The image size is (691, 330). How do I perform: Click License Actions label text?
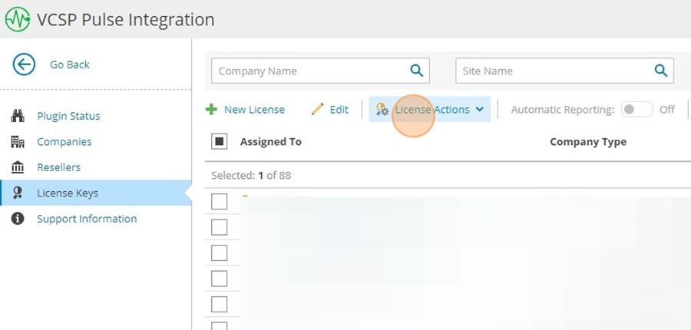point(432,109)
